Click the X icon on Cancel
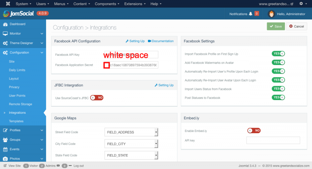Image resolution: width=312 pixels, height=169 pixels. [291, 26]
